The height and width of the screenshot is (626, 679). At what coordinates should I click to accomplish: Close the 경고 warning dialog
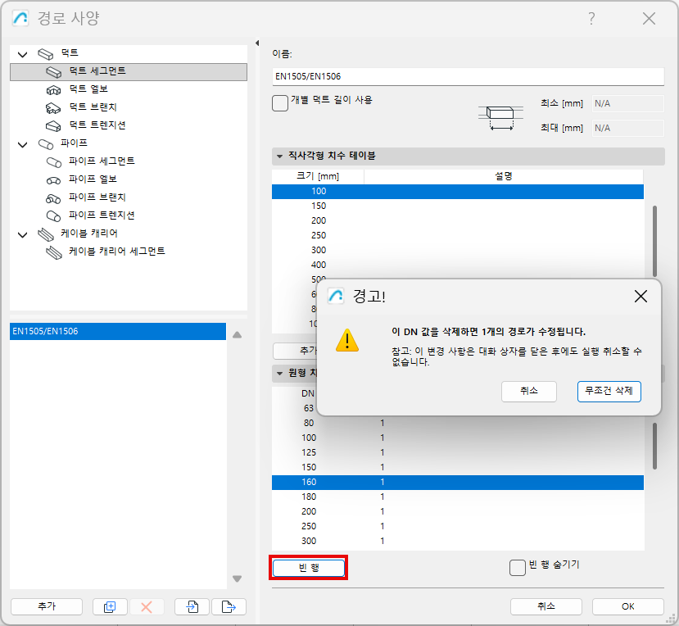(x=641, y=297)
